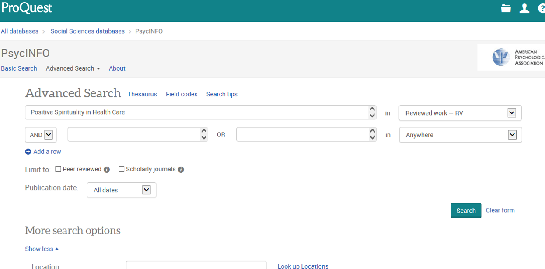Viewport: 545px width, 269px height.
Task: Open the Search tips link
Action: click(222, 94)
